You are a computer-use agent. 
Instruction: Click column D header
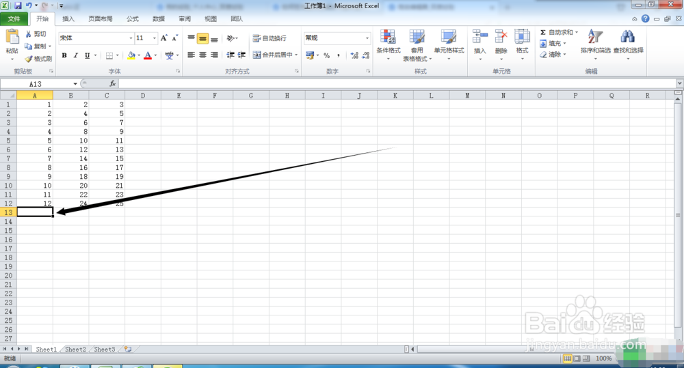tap(143, 96)
